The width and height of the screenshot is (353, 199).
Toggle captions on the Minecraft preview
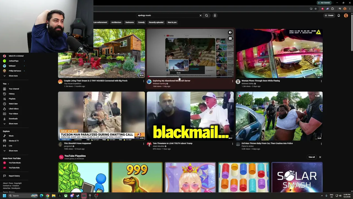click(230, 38)
